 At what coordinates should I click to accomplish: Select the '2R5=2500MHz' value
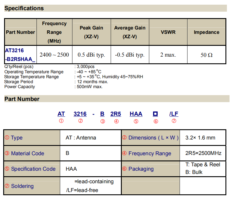click(204, 153)
